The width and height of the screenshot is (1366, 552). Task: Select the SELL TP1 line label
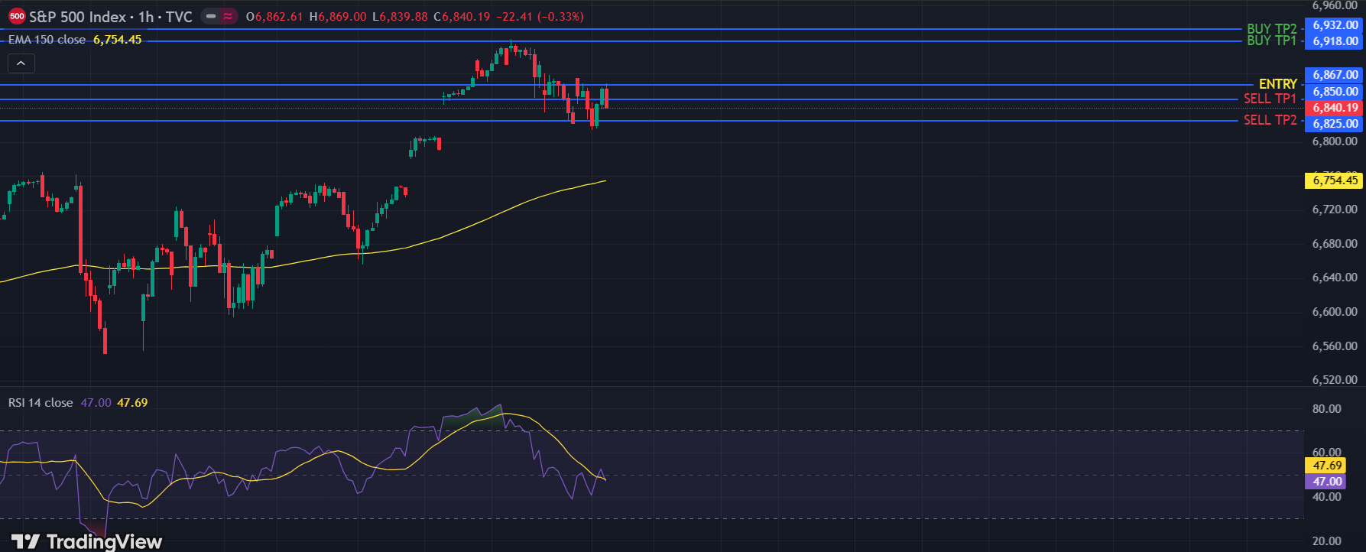[1270, 99]
